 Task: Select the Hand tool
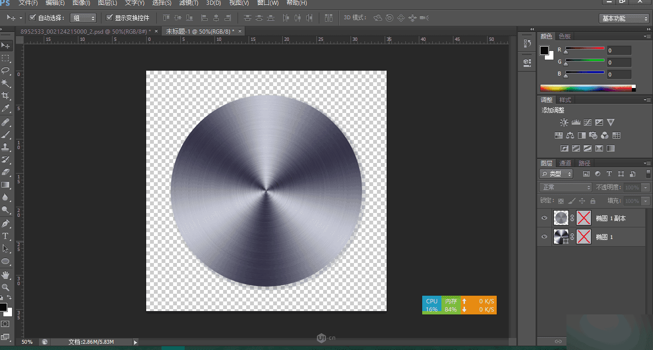pos(6,275)
